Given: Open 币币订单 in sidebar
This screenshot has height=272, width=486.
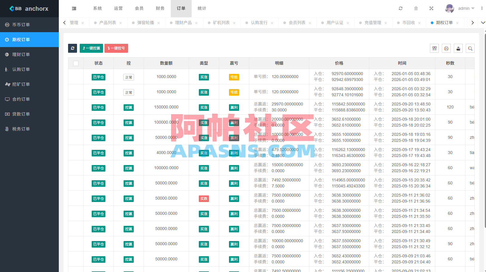Looking at the screenshot, I should pyautogui.click(x=29, y=25).
